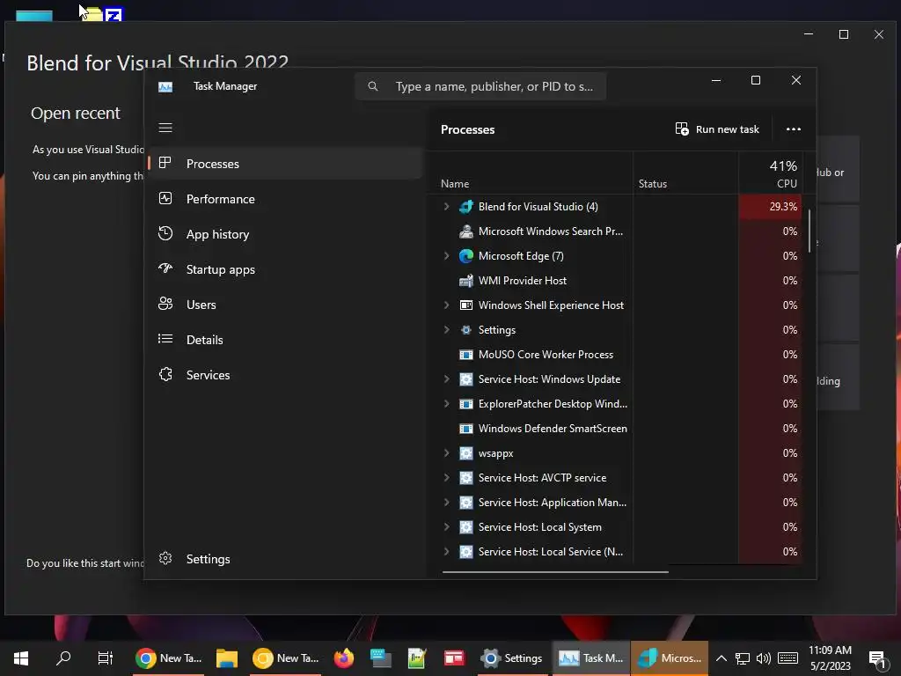Expand Windows Shell Experience Host row
901x676 pixels.
coord(446,305)
